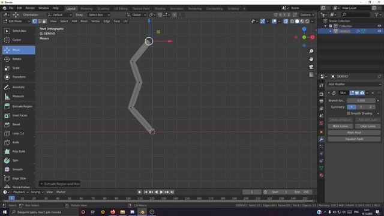The height and width of the screenshot is (216, 384).
Task: Click the Equalize Radii button
Action: pyautogui.click(x=354, y=139)
